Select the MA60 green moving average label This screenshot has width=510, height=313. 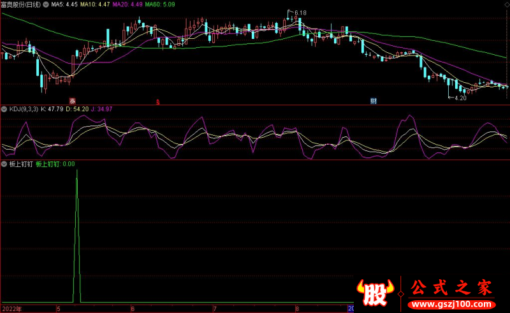(x=161, y=4)
